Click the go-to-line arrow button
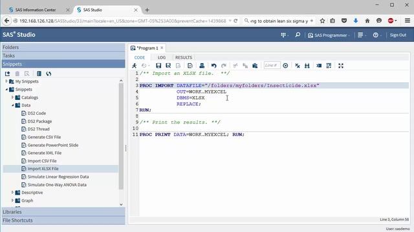 [285, 66]
